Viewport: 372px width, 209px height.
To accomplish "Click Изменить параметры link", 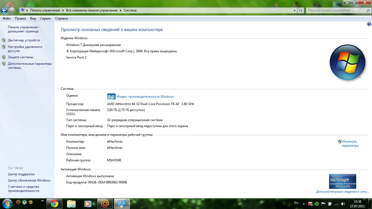I will (x=350, y=143).
